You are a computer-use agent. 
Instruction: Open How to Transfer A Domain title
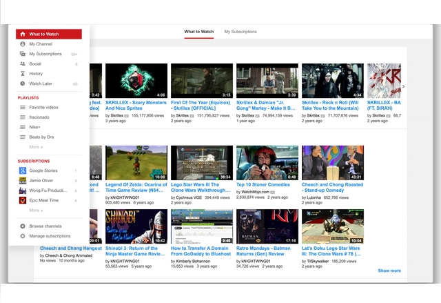coord(201,251)
